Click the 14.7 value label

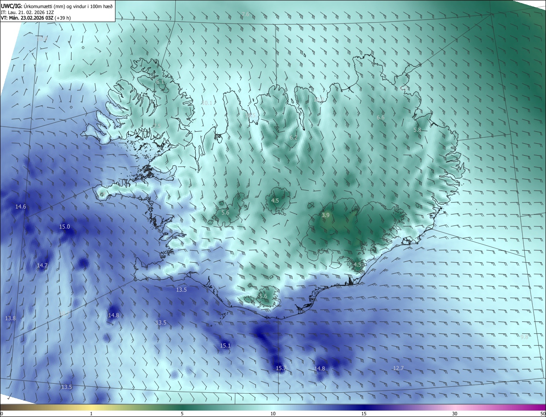click(x=42, y=265)
